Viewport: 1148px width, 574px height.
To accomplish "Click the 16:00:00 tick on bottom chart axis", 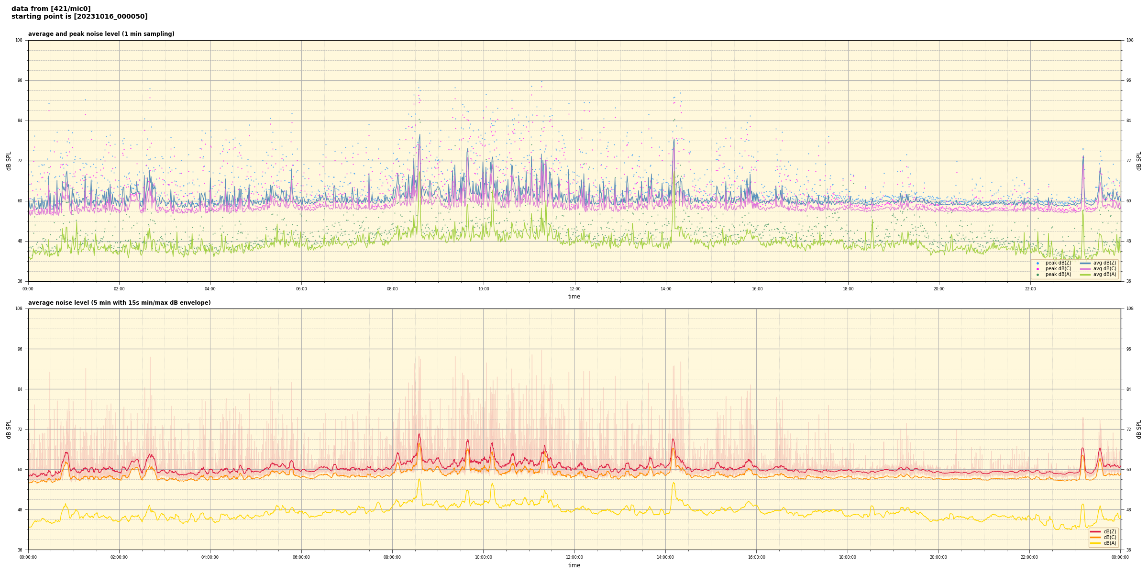I will click(x=756, y=557).
